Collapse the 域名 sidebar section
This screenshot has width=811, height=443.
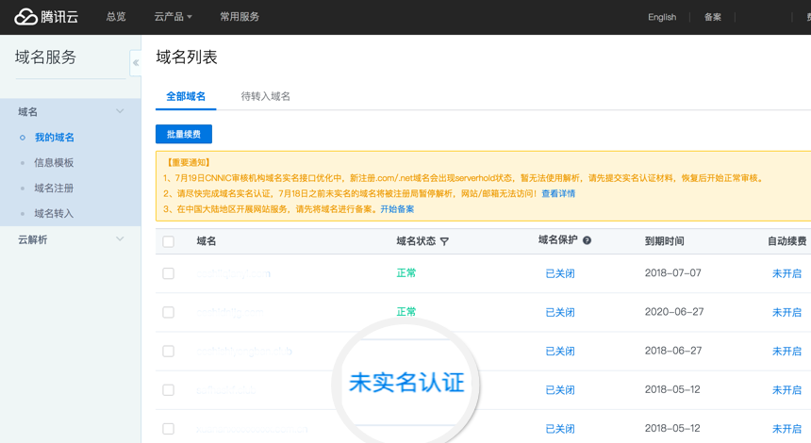pos(120,111)
